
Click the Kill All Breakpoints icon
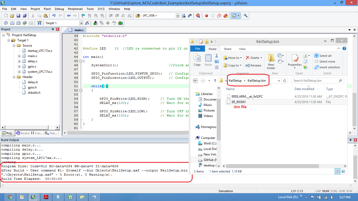point(225,16)
